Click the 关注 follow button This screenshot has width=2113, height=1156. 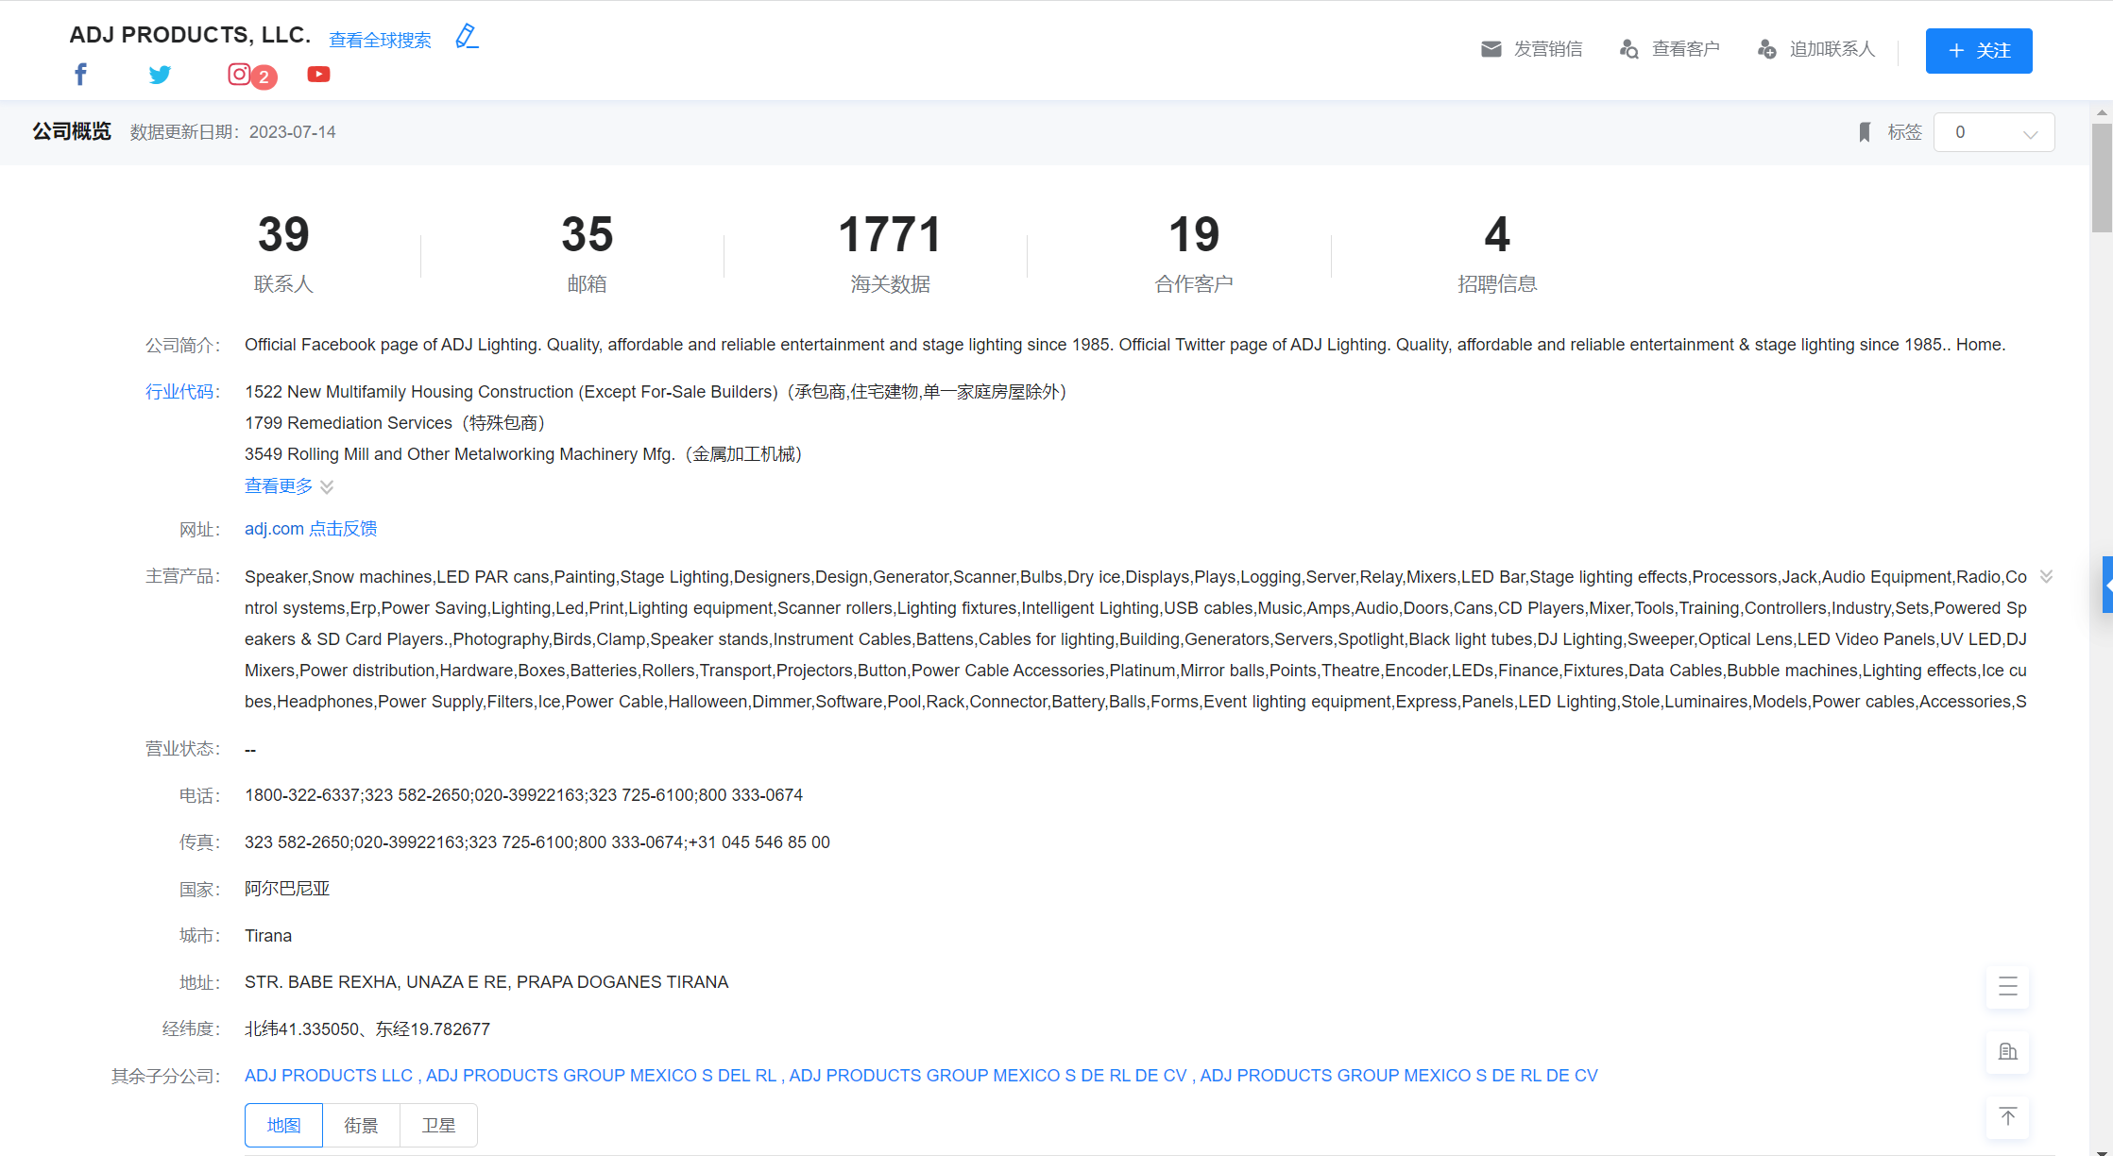click(1979, 51)
